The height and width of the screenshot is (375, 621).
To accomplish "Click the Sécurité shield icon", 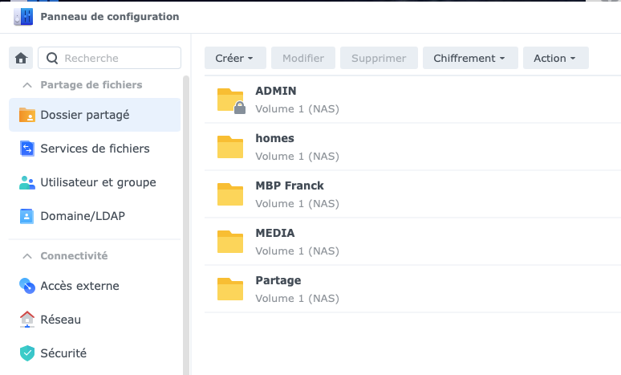I will tap(27, 353).
